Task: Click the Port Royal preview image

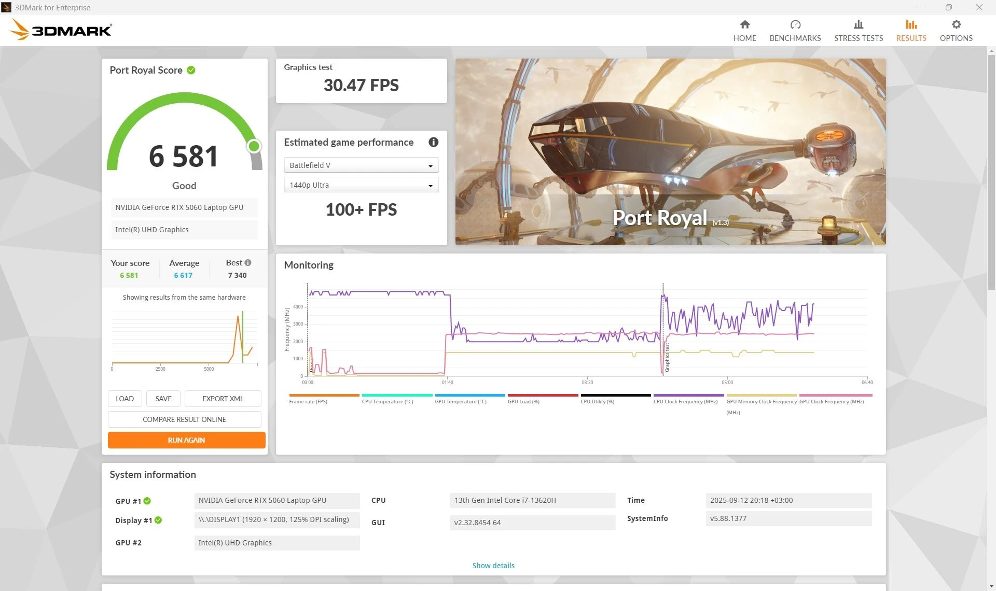Action: pyautogui.click(x=670, y=151)
